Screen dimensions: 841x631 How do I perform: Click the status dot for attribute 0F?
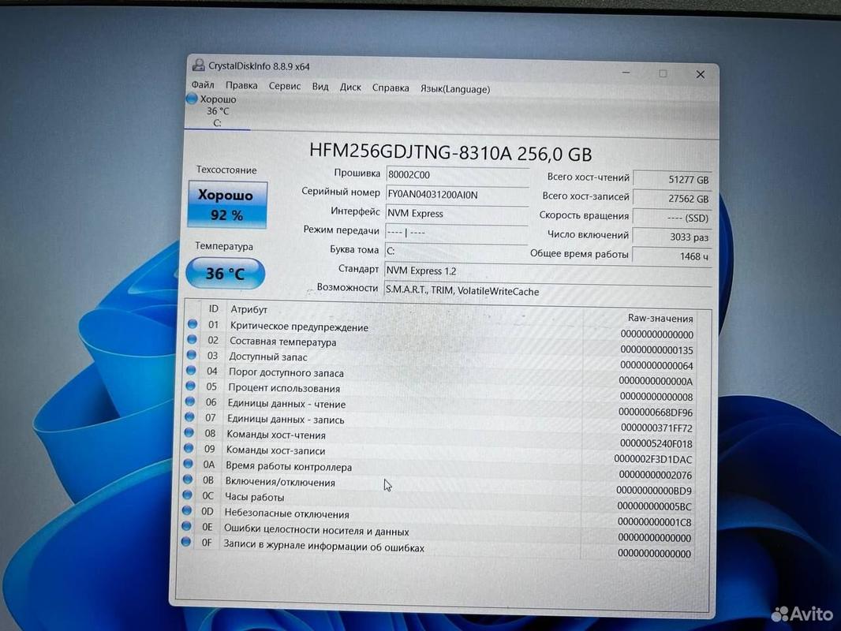[x=185, y=541]
